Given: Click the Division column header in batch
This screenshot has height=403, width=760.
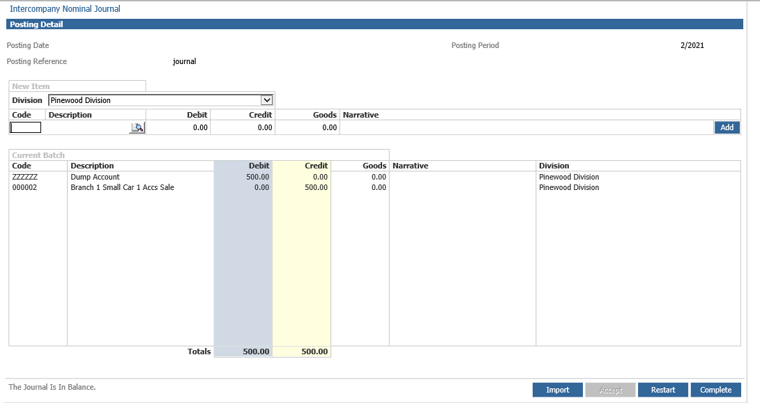Looking at the screenshot, I should point(554,166).
